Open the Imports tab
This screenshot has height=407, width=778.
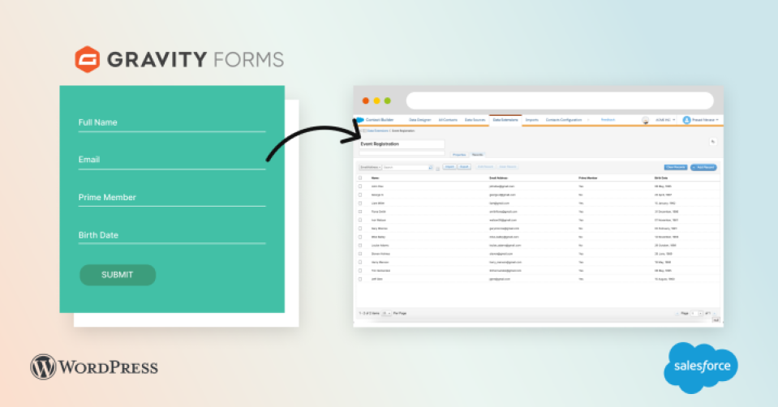(532, 120)
